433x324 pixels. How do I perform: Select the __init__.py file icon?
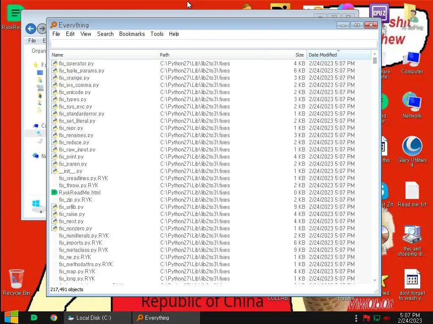tap(55, 171)
